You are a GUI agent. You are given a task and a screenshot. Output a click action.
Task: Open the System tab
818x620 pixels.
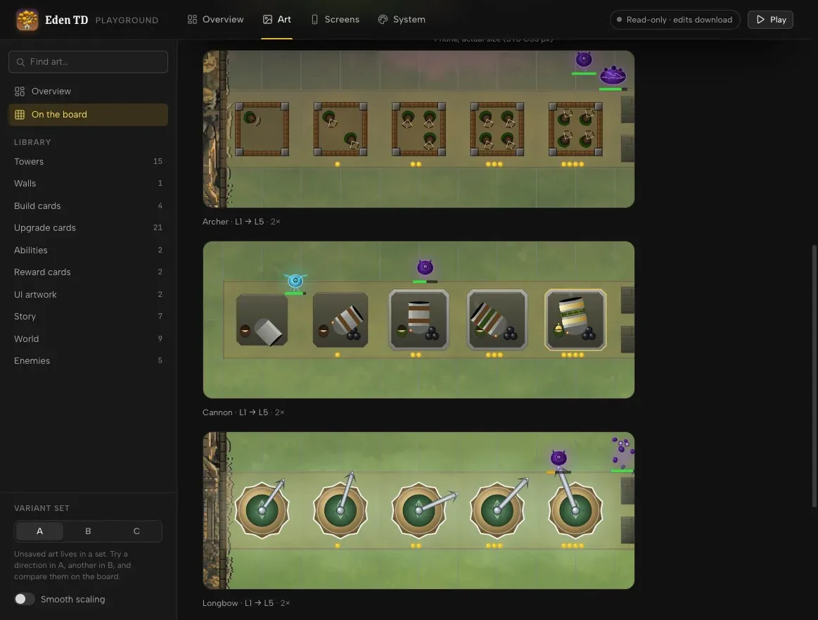coord(402,19)
